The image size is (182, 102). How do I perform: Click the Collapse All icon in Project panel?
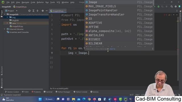pyautogui.click(x=38, y=11)
